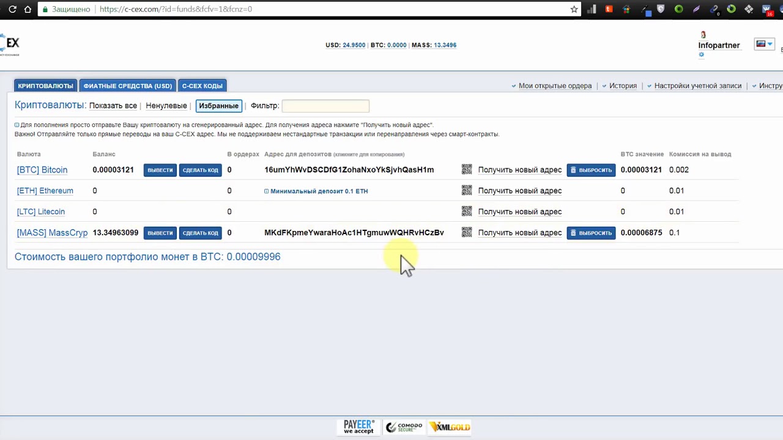
Task: Click the Infopartner username
Action: (719, 45)
